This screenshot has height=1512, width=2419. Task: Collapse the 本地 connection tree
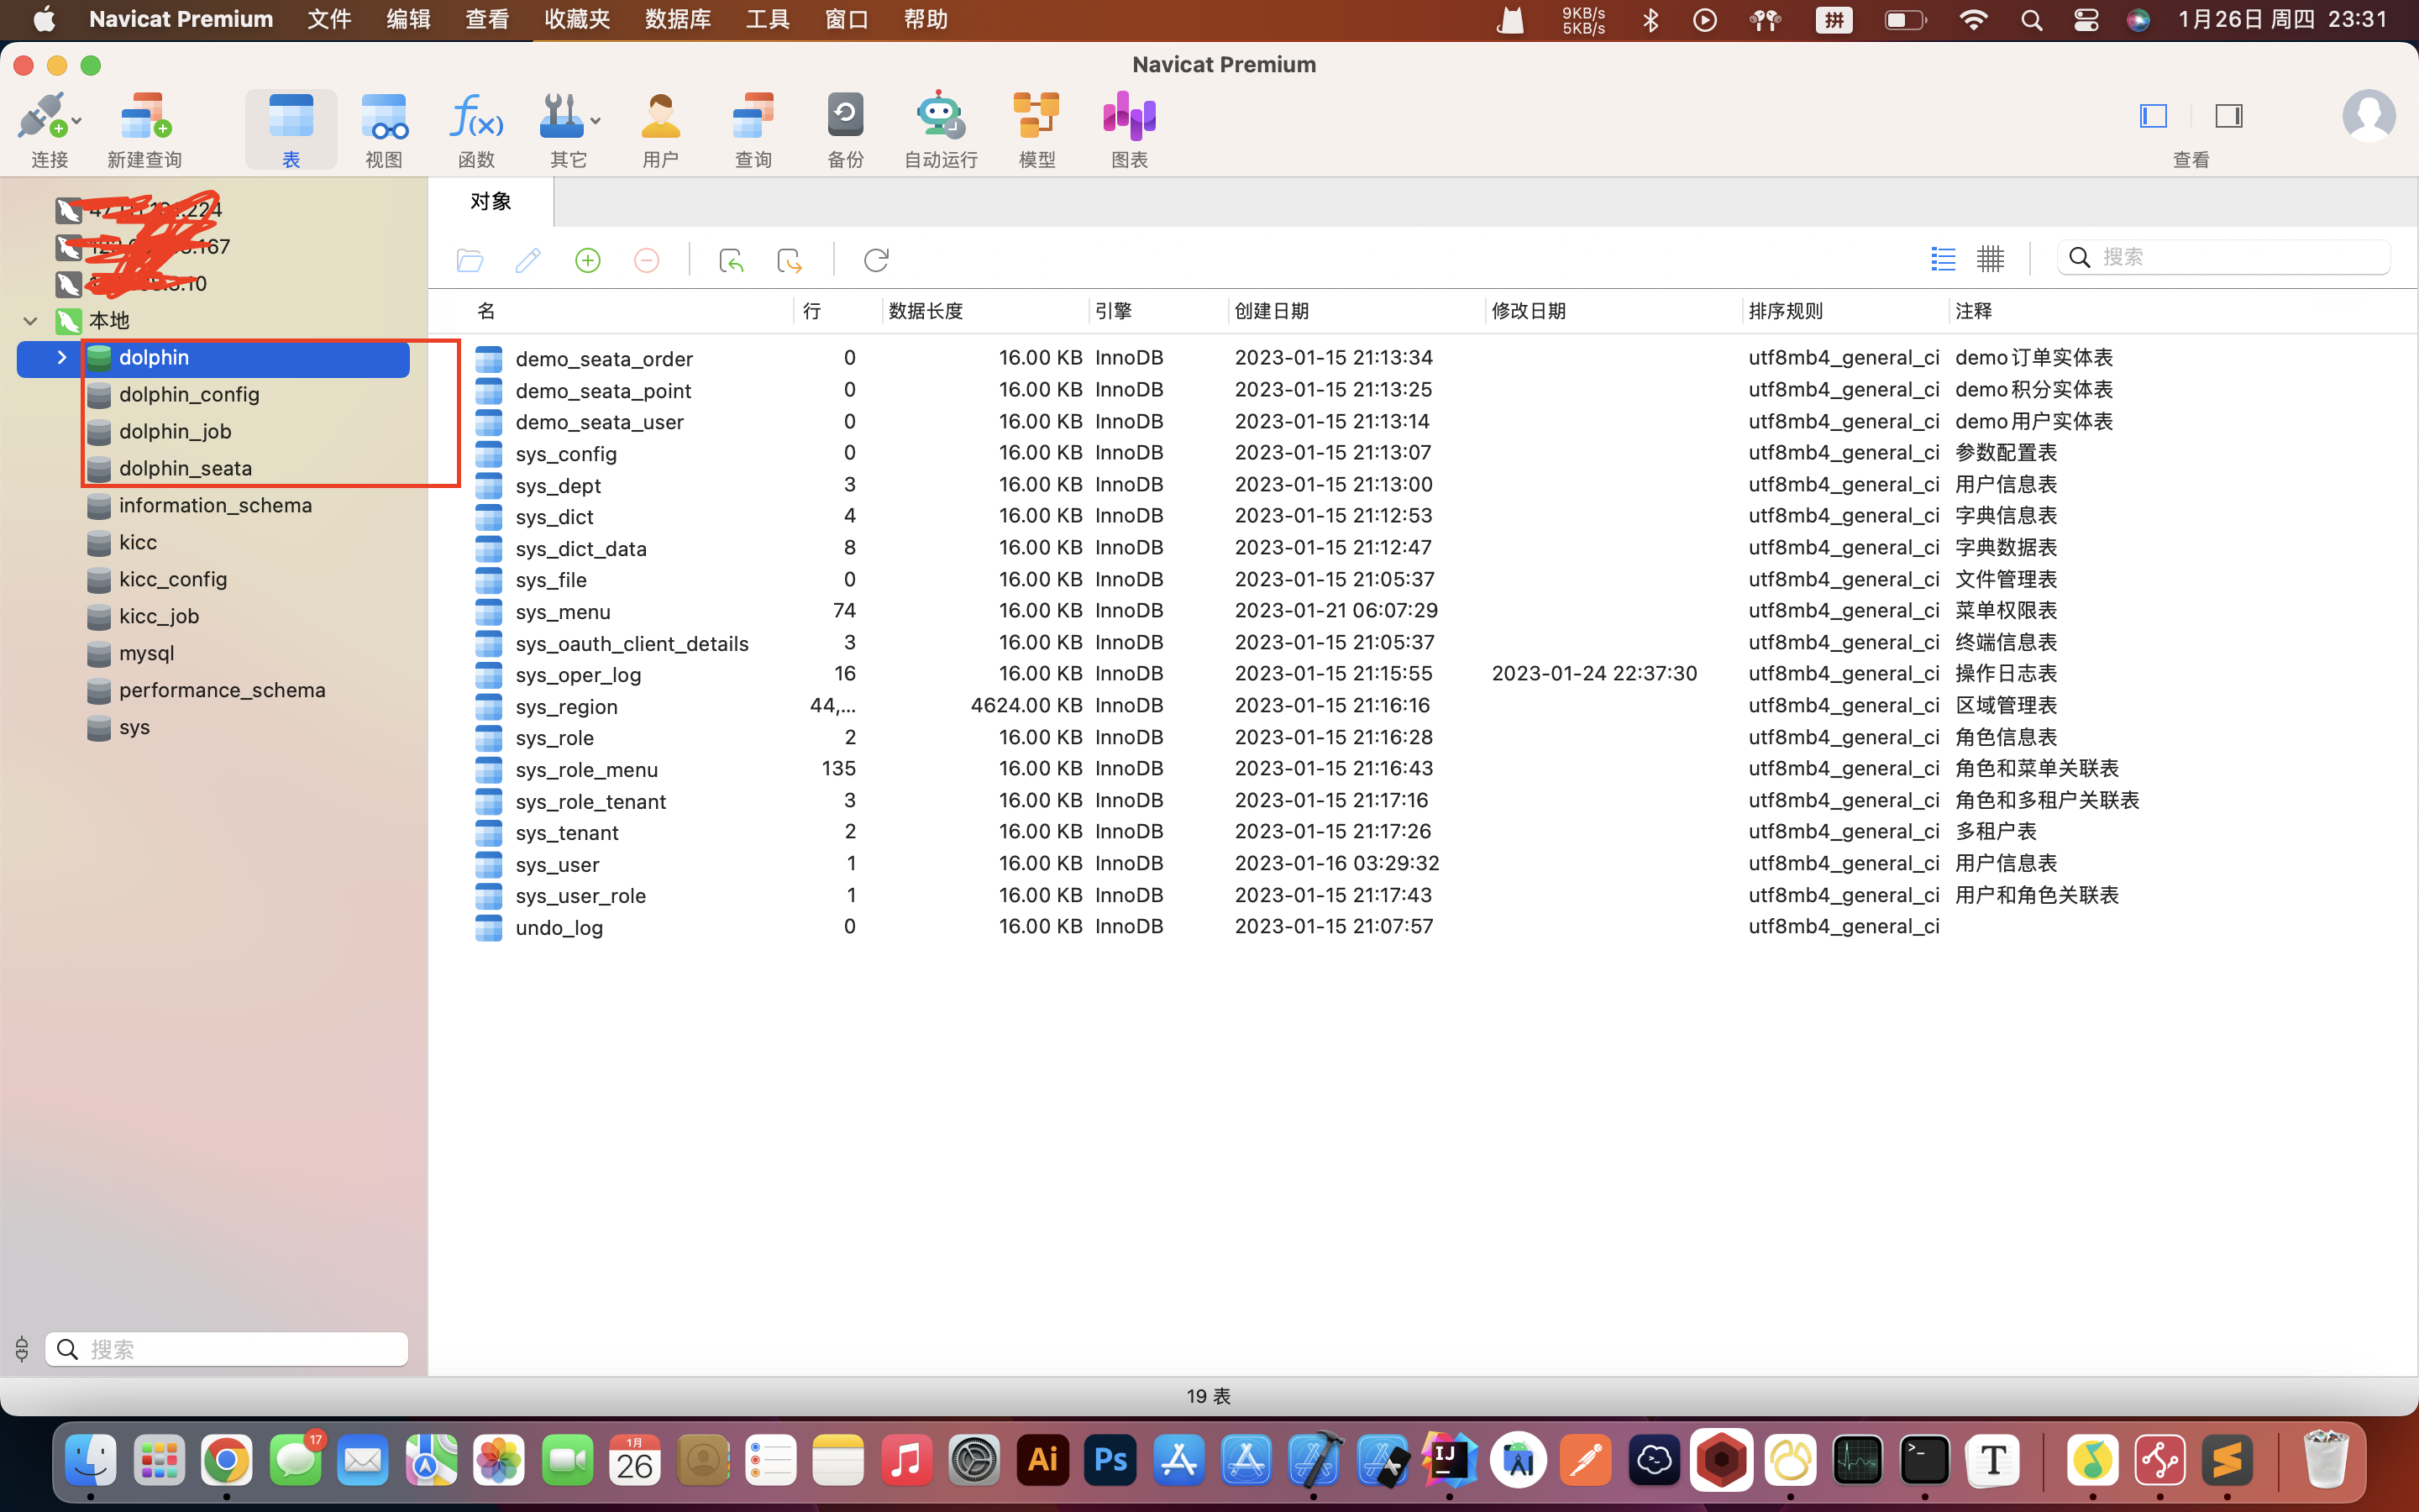pyautogui.click(x=30, y=321)
